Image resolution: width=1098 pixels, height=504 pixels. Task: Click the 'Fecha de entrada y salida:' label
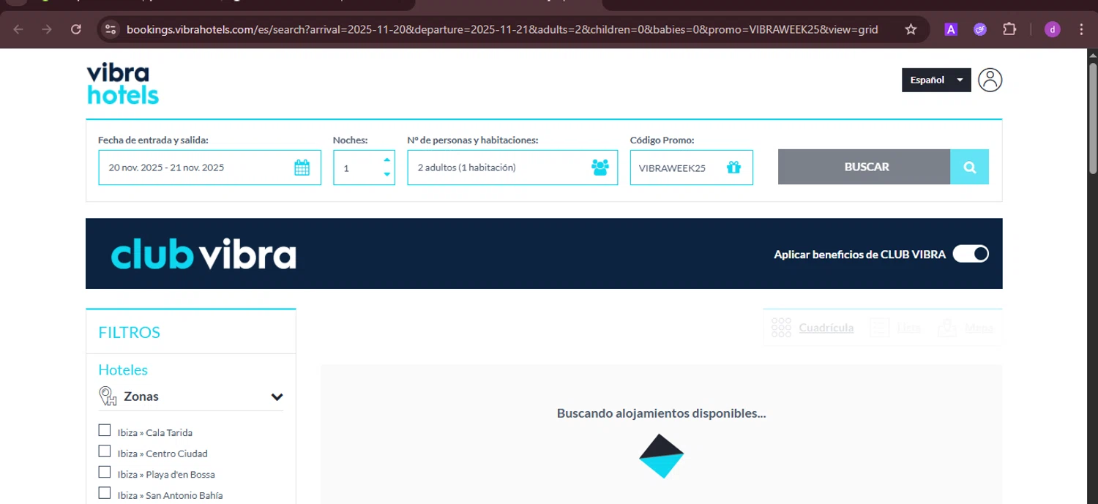[153, 140]
